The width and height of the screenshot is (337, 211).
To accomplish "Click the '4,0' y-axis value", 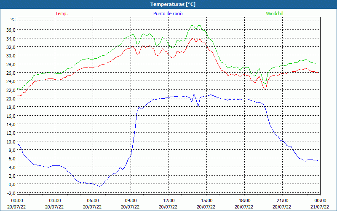I will click(x=12, y=167).
